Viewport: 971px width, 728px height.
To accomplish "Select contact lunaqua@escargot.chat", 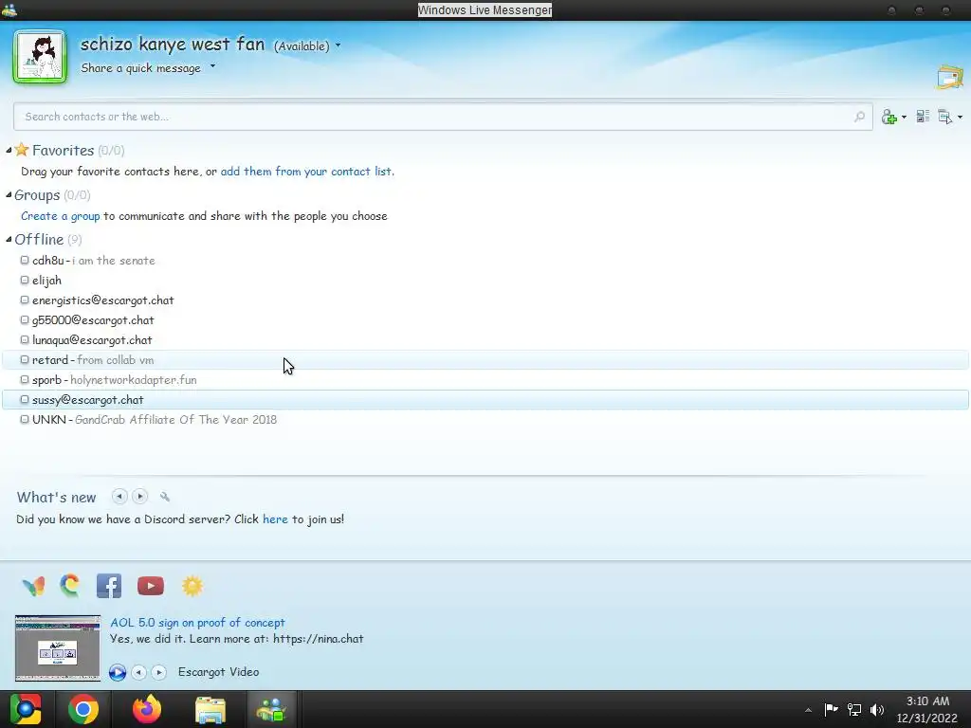I will [485, 340].
